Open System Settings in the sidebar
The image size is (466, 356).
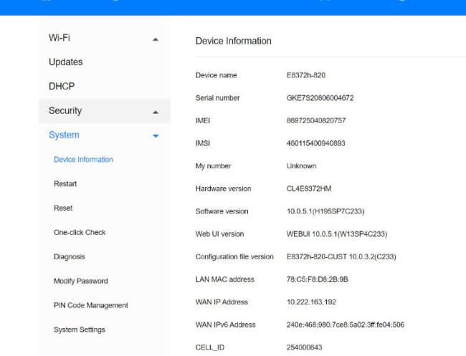point(80,329)
